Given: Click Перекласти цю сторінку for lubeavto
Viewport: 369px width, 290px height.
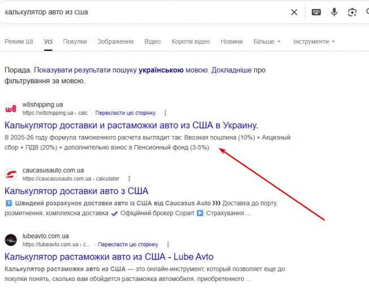Looking at the screenshot, I should click(x=128, y=245).
